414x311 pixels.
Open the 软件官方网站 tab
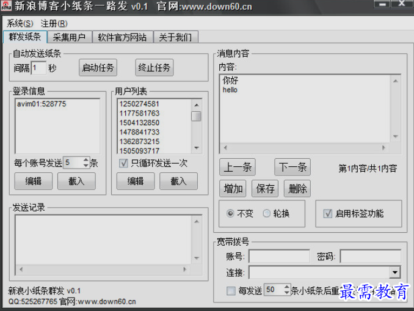pos(122,37)
